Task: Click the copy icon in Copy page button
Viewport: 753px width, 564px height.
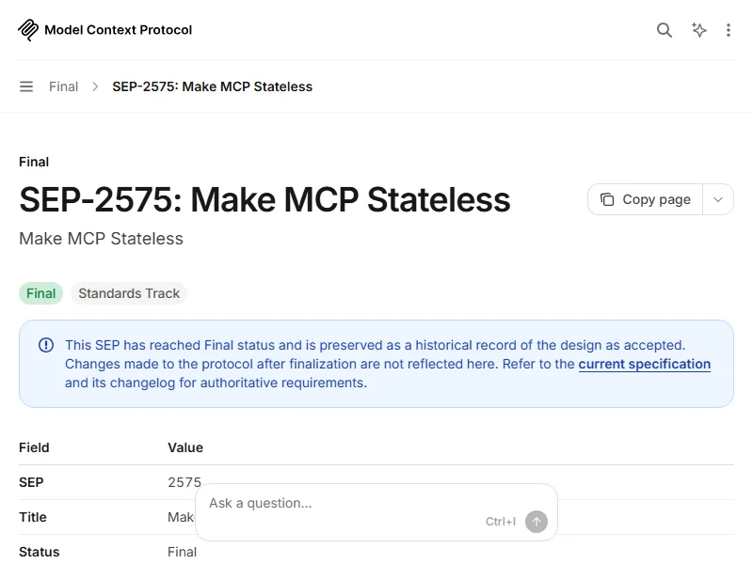Action: [x=607, y=199]
